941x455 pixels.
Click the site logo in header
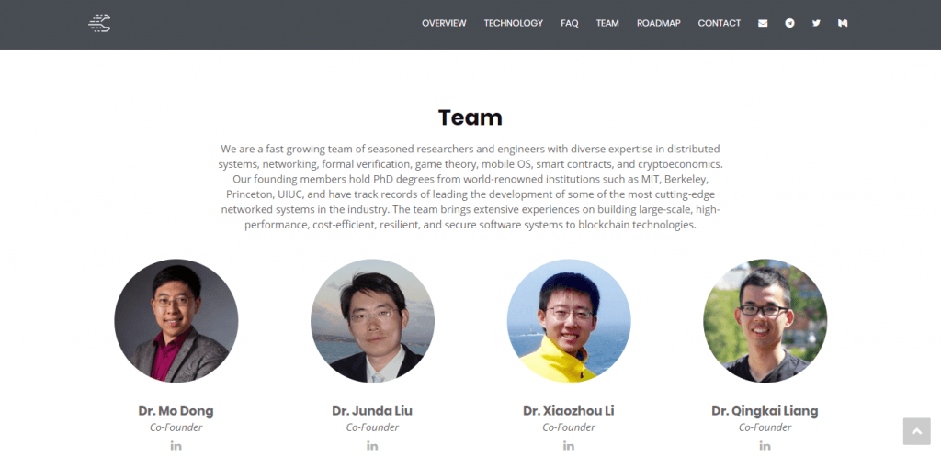[x=99, y=24]
